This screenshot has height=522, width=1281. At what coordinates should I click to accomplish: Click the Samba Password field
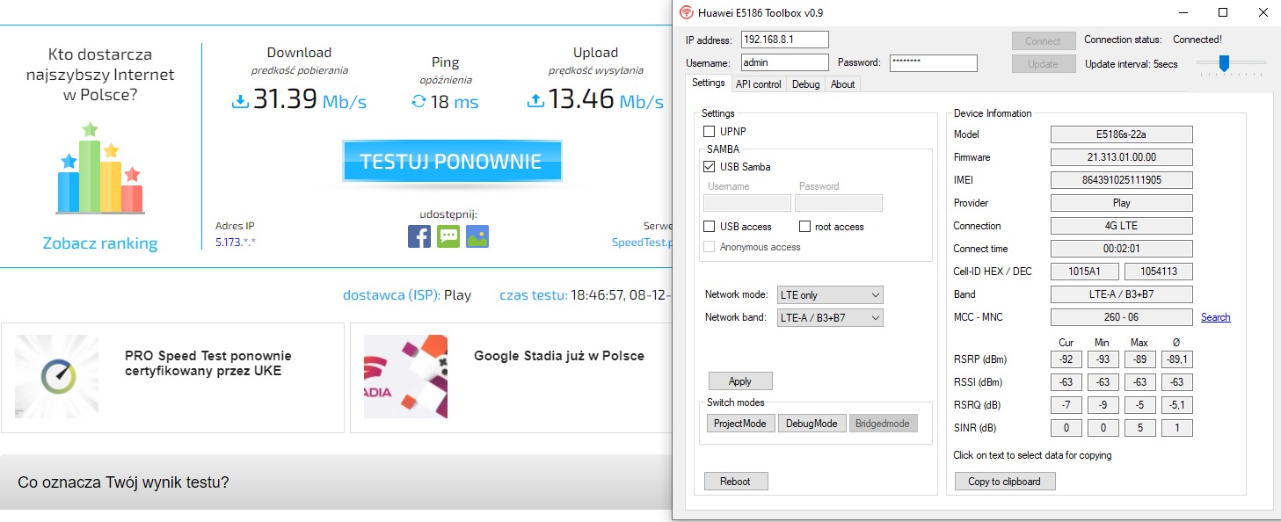click(x=839, y=203)
